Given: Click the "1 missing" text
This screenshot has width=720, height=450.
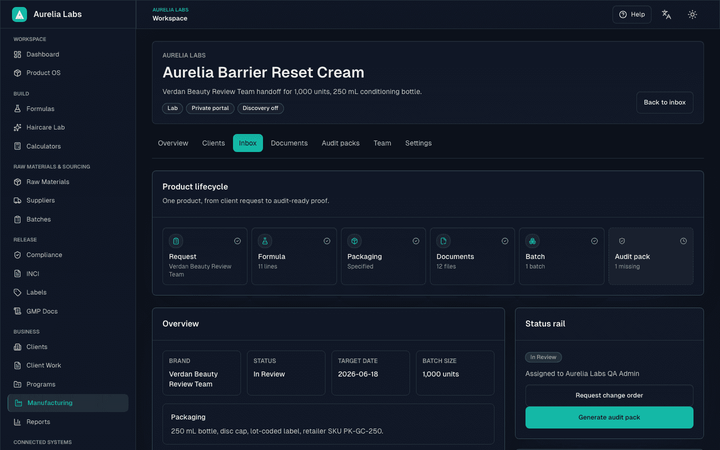Looking at the screenshot, I should tap(627, 266).
